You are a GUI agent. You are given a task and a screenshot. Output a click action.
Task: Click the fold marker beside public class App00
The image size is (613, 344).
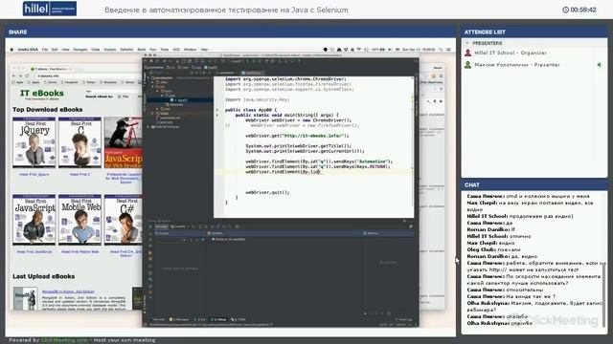(x=217, y=110)
